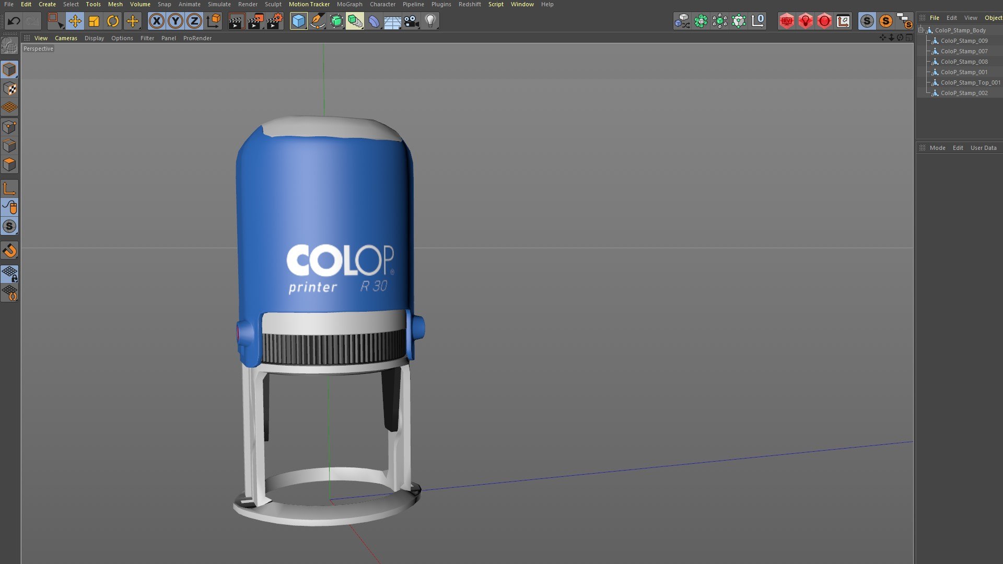Screen dimensions: 1003x564
Task: Add a Cube primitive object
Action: click(298, 21)
